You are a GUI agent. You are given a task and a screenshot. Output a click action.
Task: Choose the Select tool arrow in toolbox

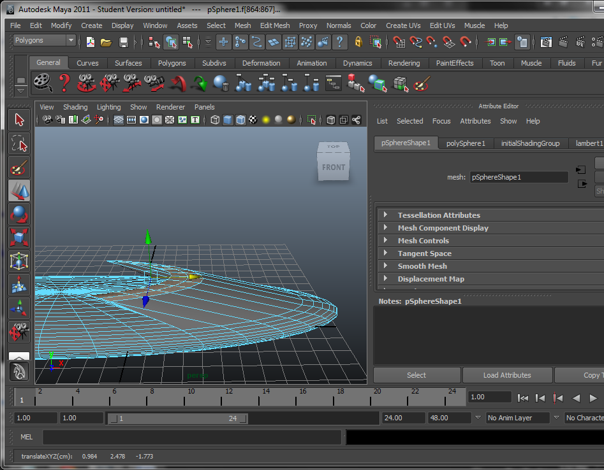click(19, 120)
